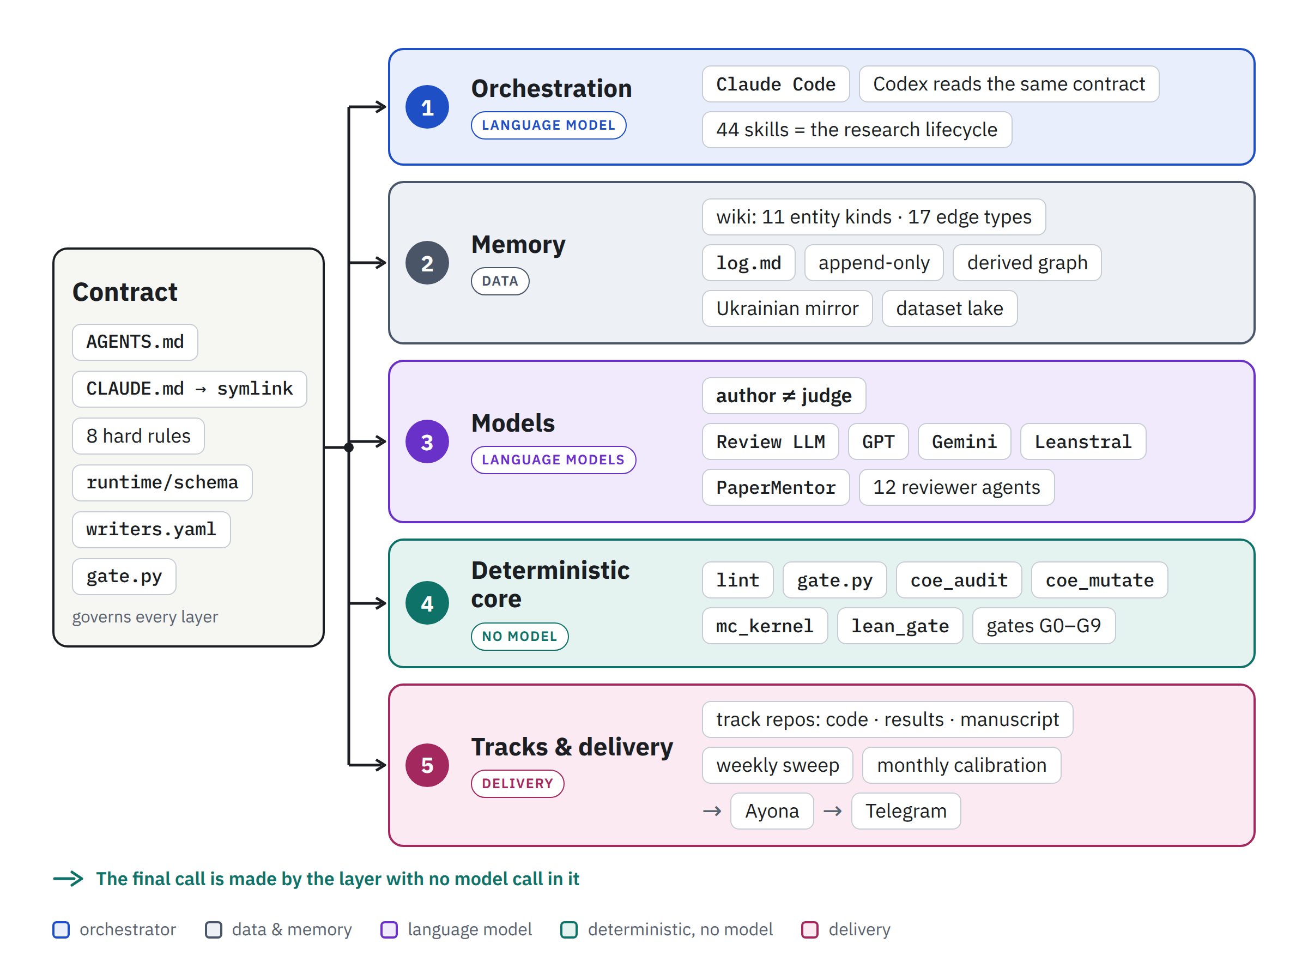The height and width of the screenshot is (980, 1308).
Task: Click the green circle numbered 4
Action: click(427, 603)
